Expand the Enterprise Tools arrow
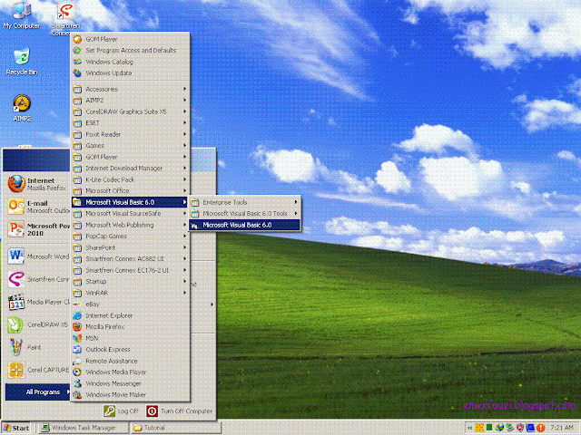Image resolution: width=581 pixels, height=435 pixels. point(296,202)
